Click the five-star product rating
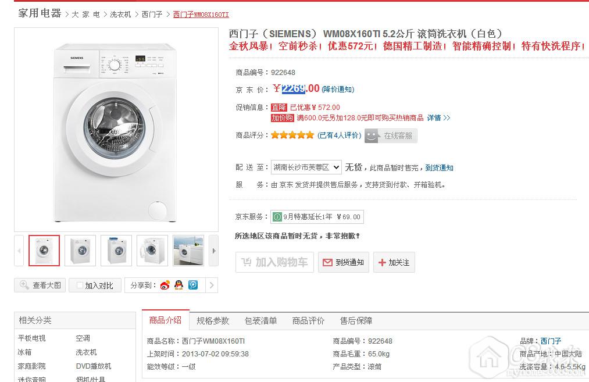 292,135
